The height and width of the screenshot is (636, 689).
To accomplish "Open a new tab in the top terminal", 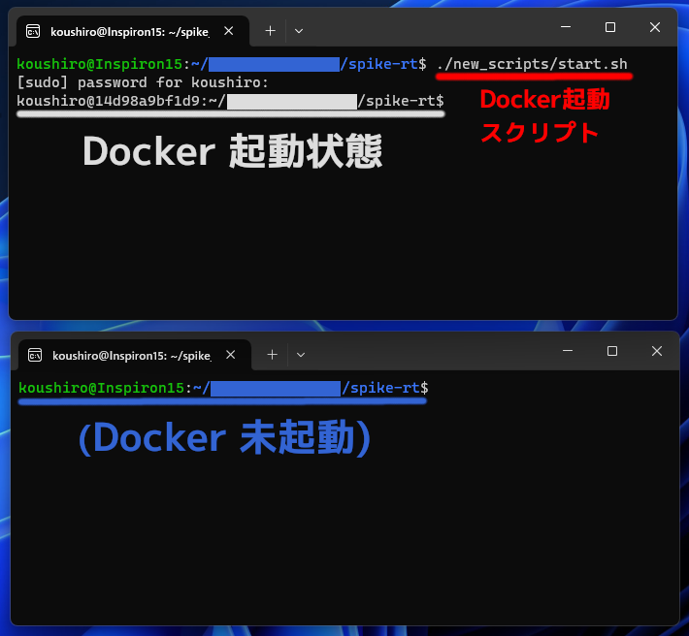I will [x=270, y=31].
